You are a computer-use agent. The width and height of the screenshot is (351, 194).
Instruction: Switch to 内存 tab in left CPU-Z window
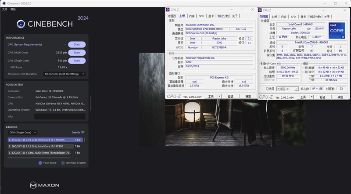coord(191,16)
